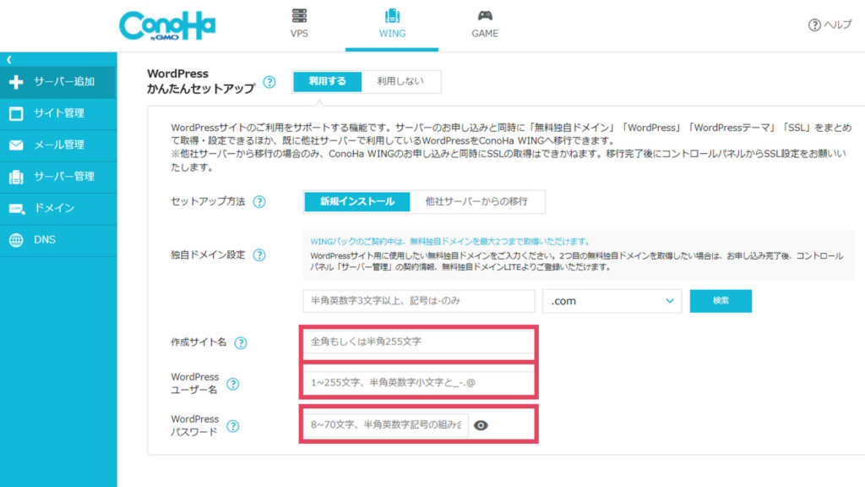Choose 新規インストール setup method
The image size is (865, 487).
(357, 201)
